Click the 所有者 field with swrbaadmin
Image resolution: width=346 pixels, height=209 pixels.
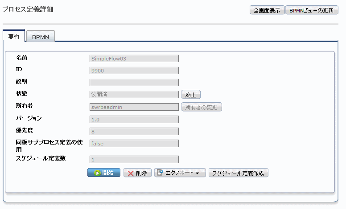[x=134, y=107]
